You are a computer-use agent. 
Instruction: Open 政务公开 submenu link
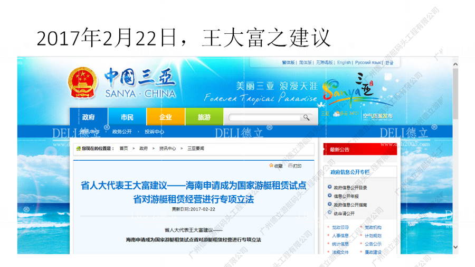122,132
